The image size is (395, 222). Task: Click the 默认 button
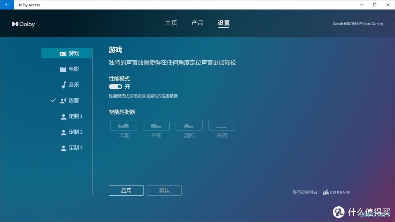tap(164, 191)
